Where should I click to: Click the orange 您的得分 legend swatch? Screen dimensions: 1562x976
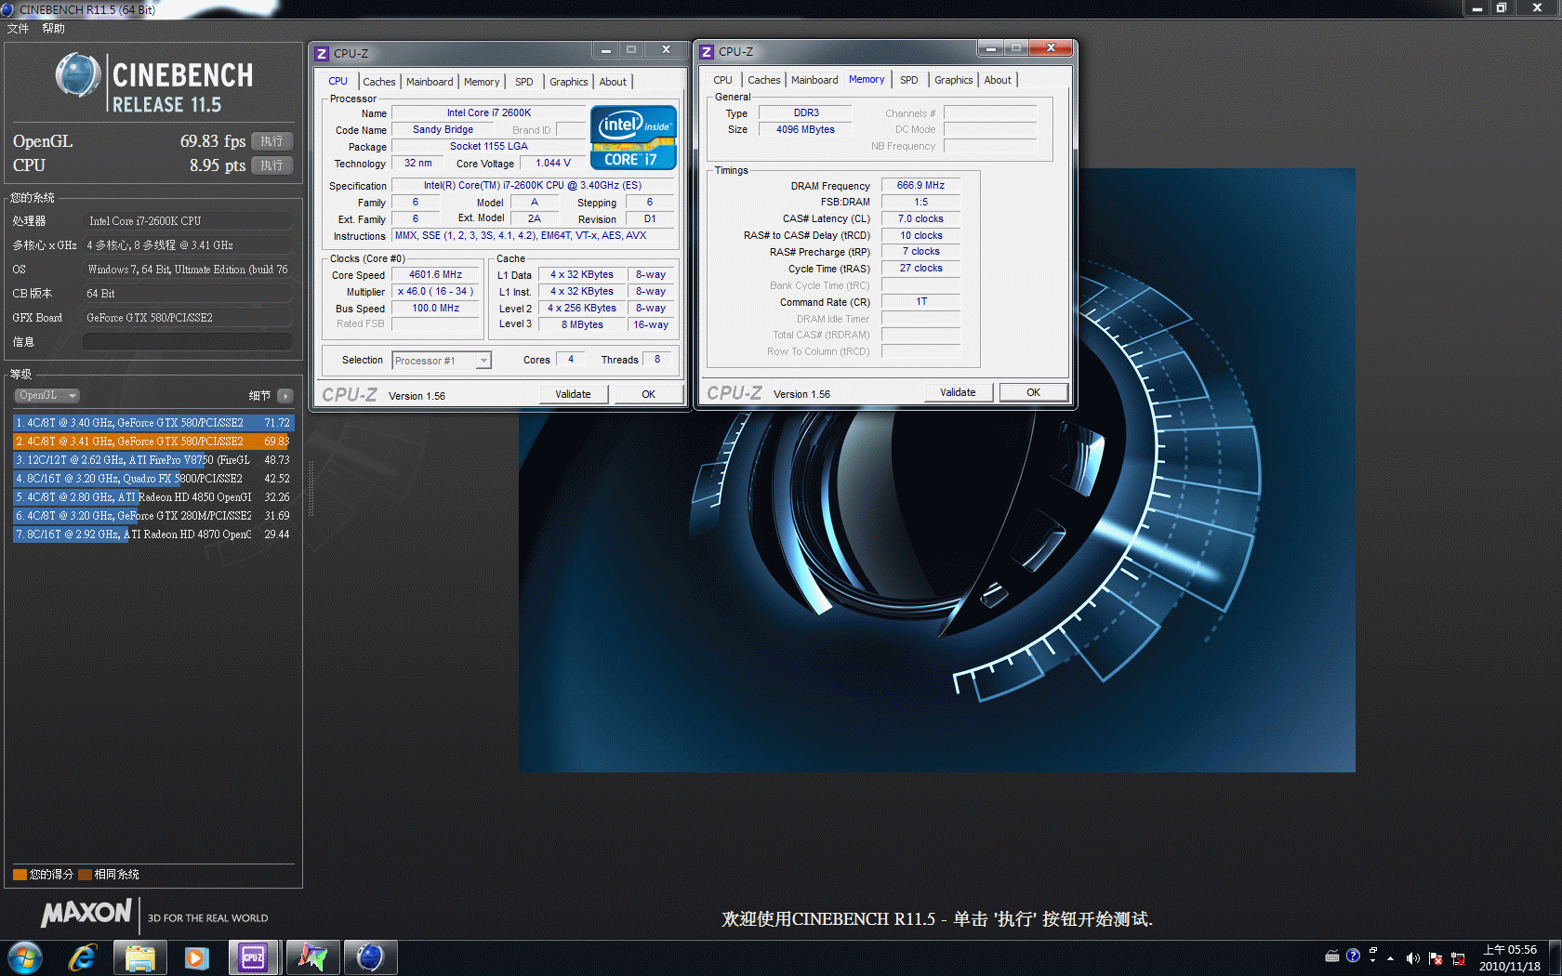(x=20, y=875)
